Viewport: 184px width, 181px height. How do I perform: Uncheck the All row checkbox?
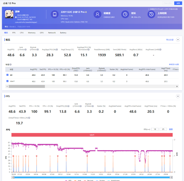(7, 75)
